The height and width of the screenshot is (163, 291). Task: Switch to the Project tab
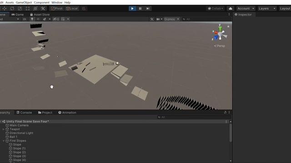(45, 113)
